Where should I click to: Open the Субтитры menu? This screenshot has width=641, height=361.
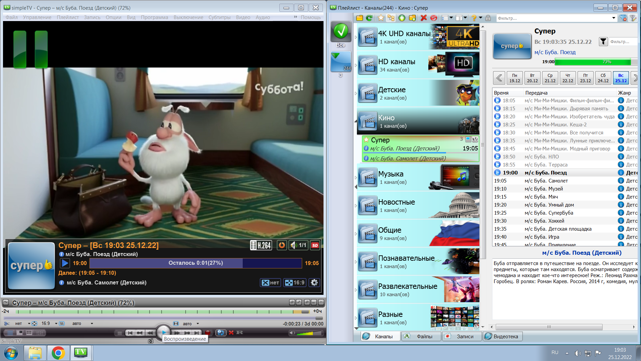(220, 17)
